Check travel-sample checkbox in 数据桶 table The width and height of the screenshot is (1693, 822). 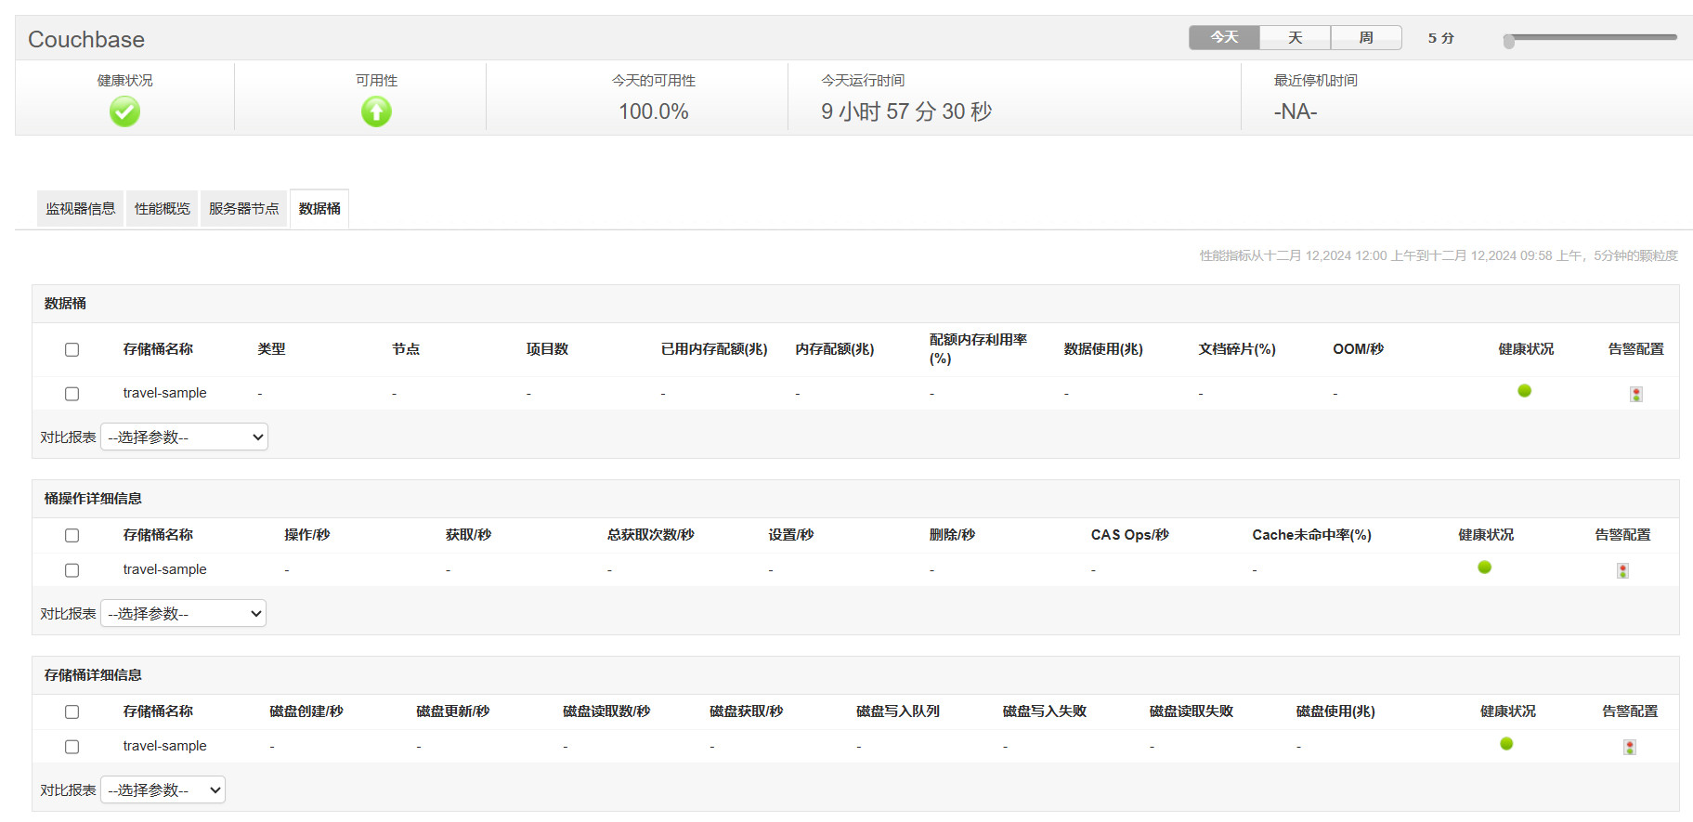point(72,394)
